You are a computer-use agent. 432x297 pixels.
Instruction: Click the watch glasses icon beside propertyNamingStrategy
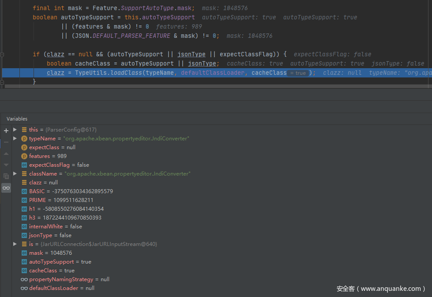tap(24, 279)
